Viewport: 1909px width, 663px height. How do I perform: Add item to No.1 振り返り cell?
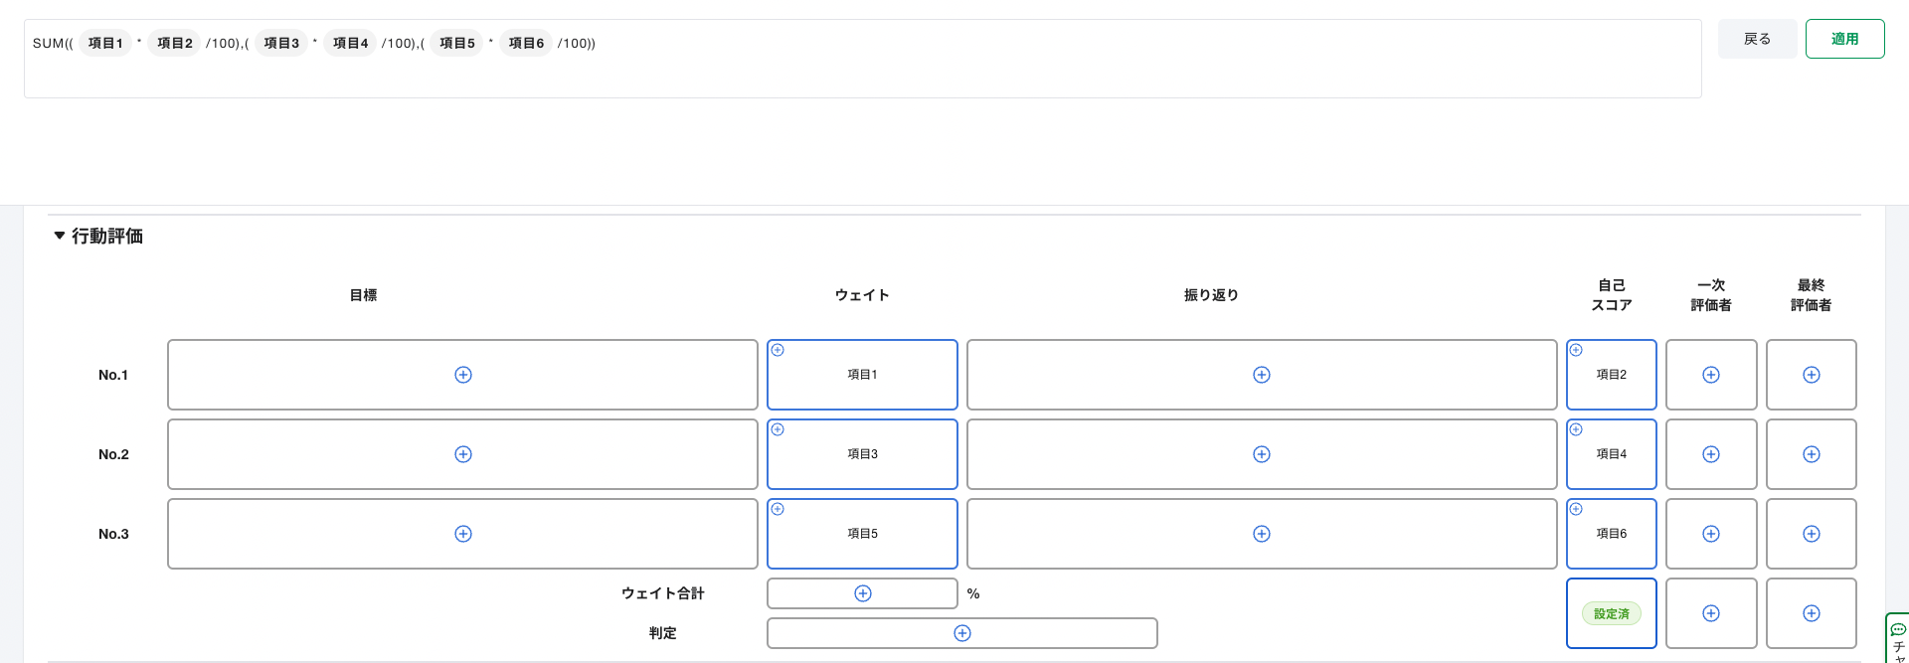[x=1262, y=375]
